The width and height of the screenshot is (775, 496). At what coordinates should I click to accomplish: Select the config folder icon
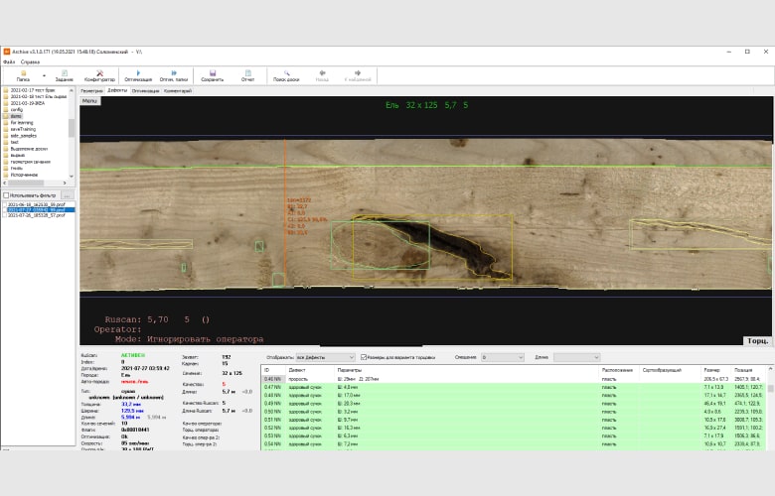click(6, 109)
